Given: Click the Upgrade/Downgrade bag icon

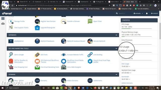Looking at the screenshot, I should [x=37, y=28].
